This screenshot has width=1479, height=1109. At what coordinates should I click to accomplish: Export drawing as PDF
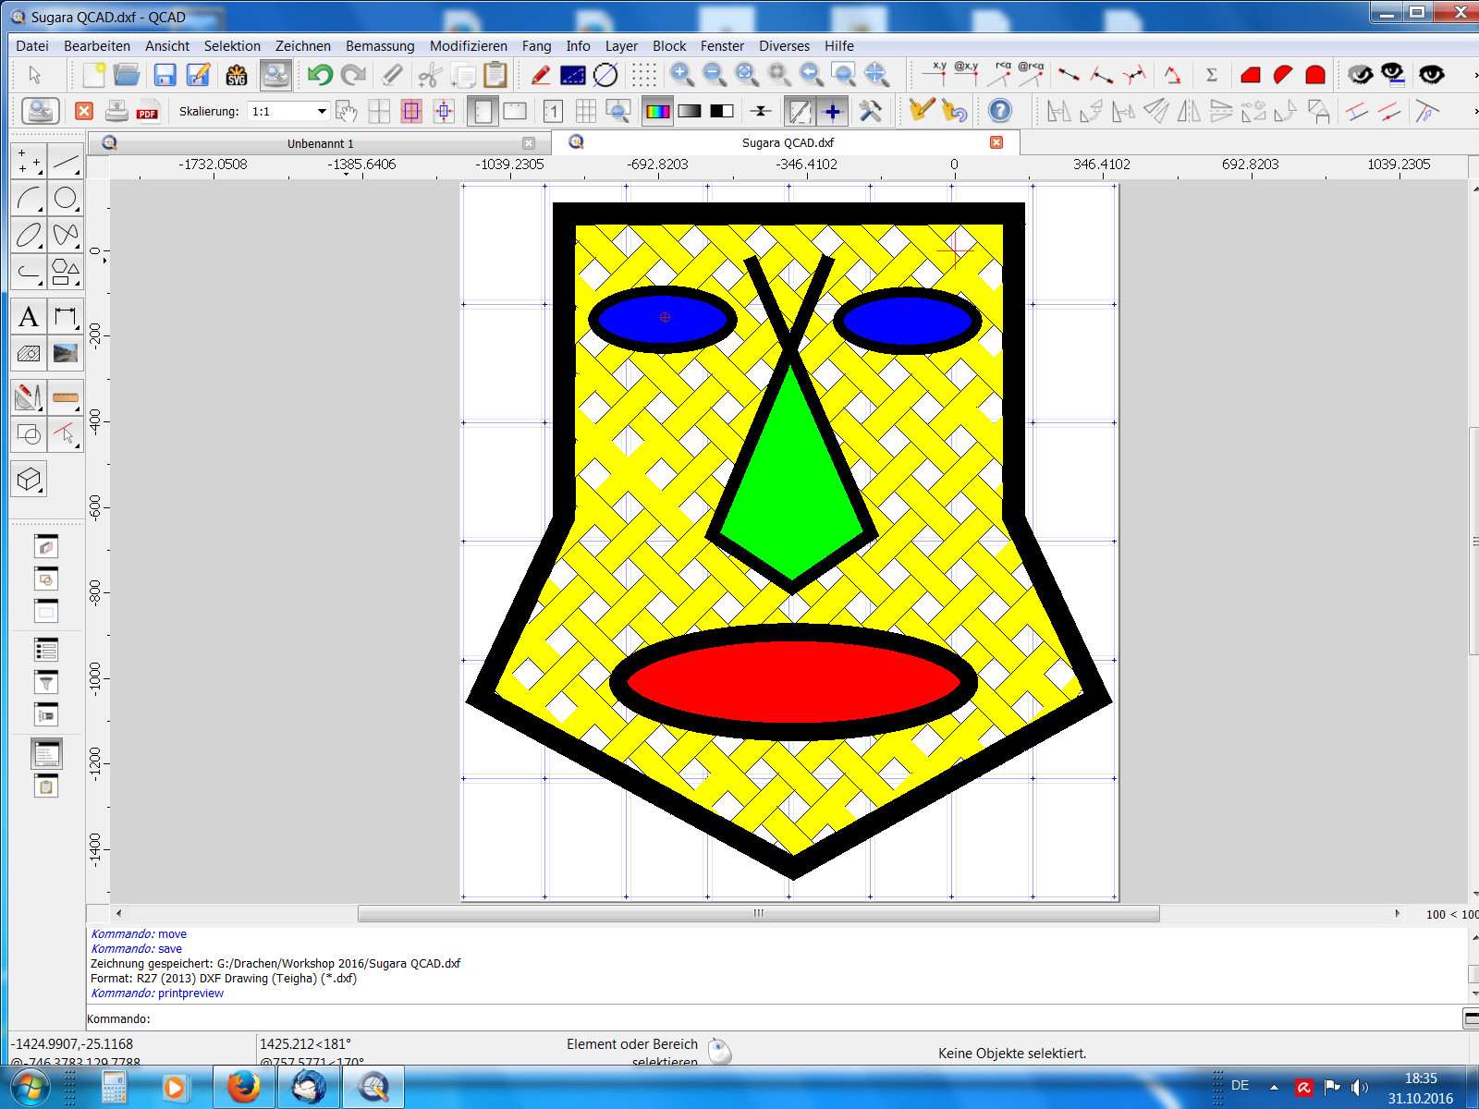pos(147,112)
